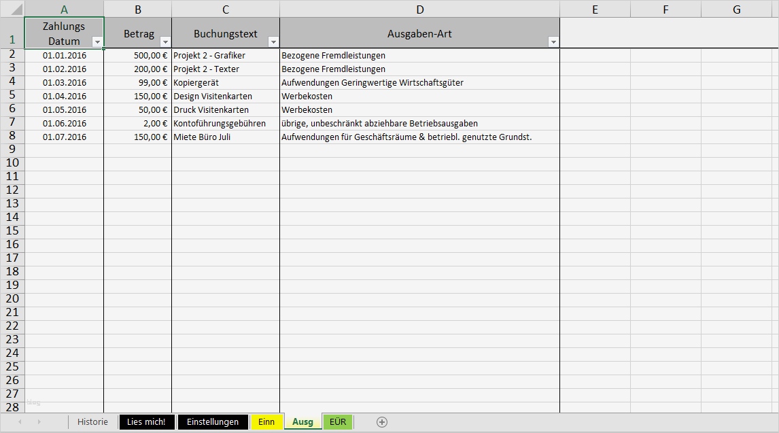Image resolution: width=779 pixels, height=433 pixels.
Task: Open the Betrag column filter dropdown
Action: (164, 41)
